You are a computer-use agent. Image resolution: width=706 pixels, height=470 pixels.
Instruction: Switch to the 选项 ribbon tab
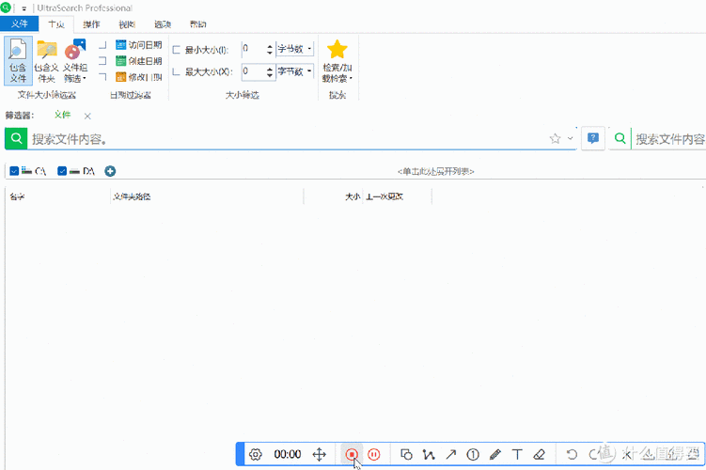[163, 24]
